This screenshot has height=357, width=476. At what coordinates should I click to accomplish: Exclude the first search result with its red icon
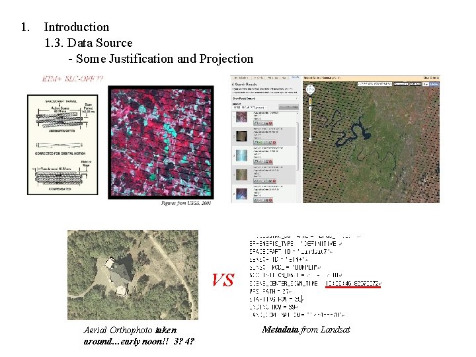tap(270, 123)
